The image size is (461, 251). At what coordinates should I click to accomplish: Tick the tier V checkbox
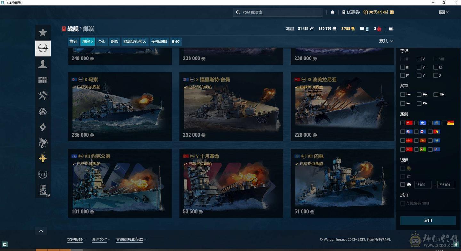(419, 59)
